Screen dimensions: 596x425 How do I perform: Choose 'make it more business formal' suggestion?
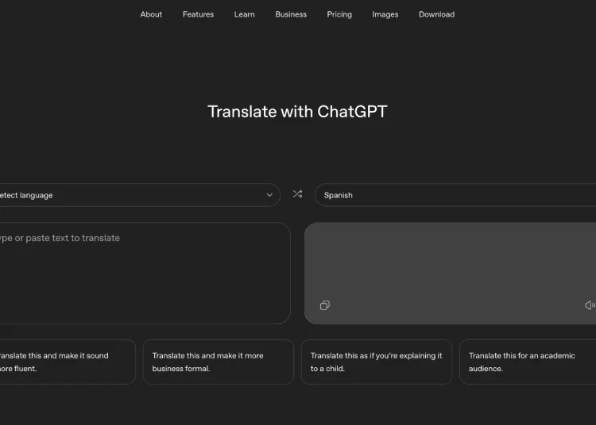[x=219, y=362]
